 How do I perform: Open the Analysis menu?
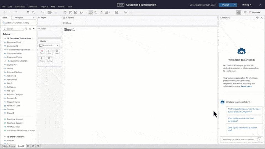[44, 7]
